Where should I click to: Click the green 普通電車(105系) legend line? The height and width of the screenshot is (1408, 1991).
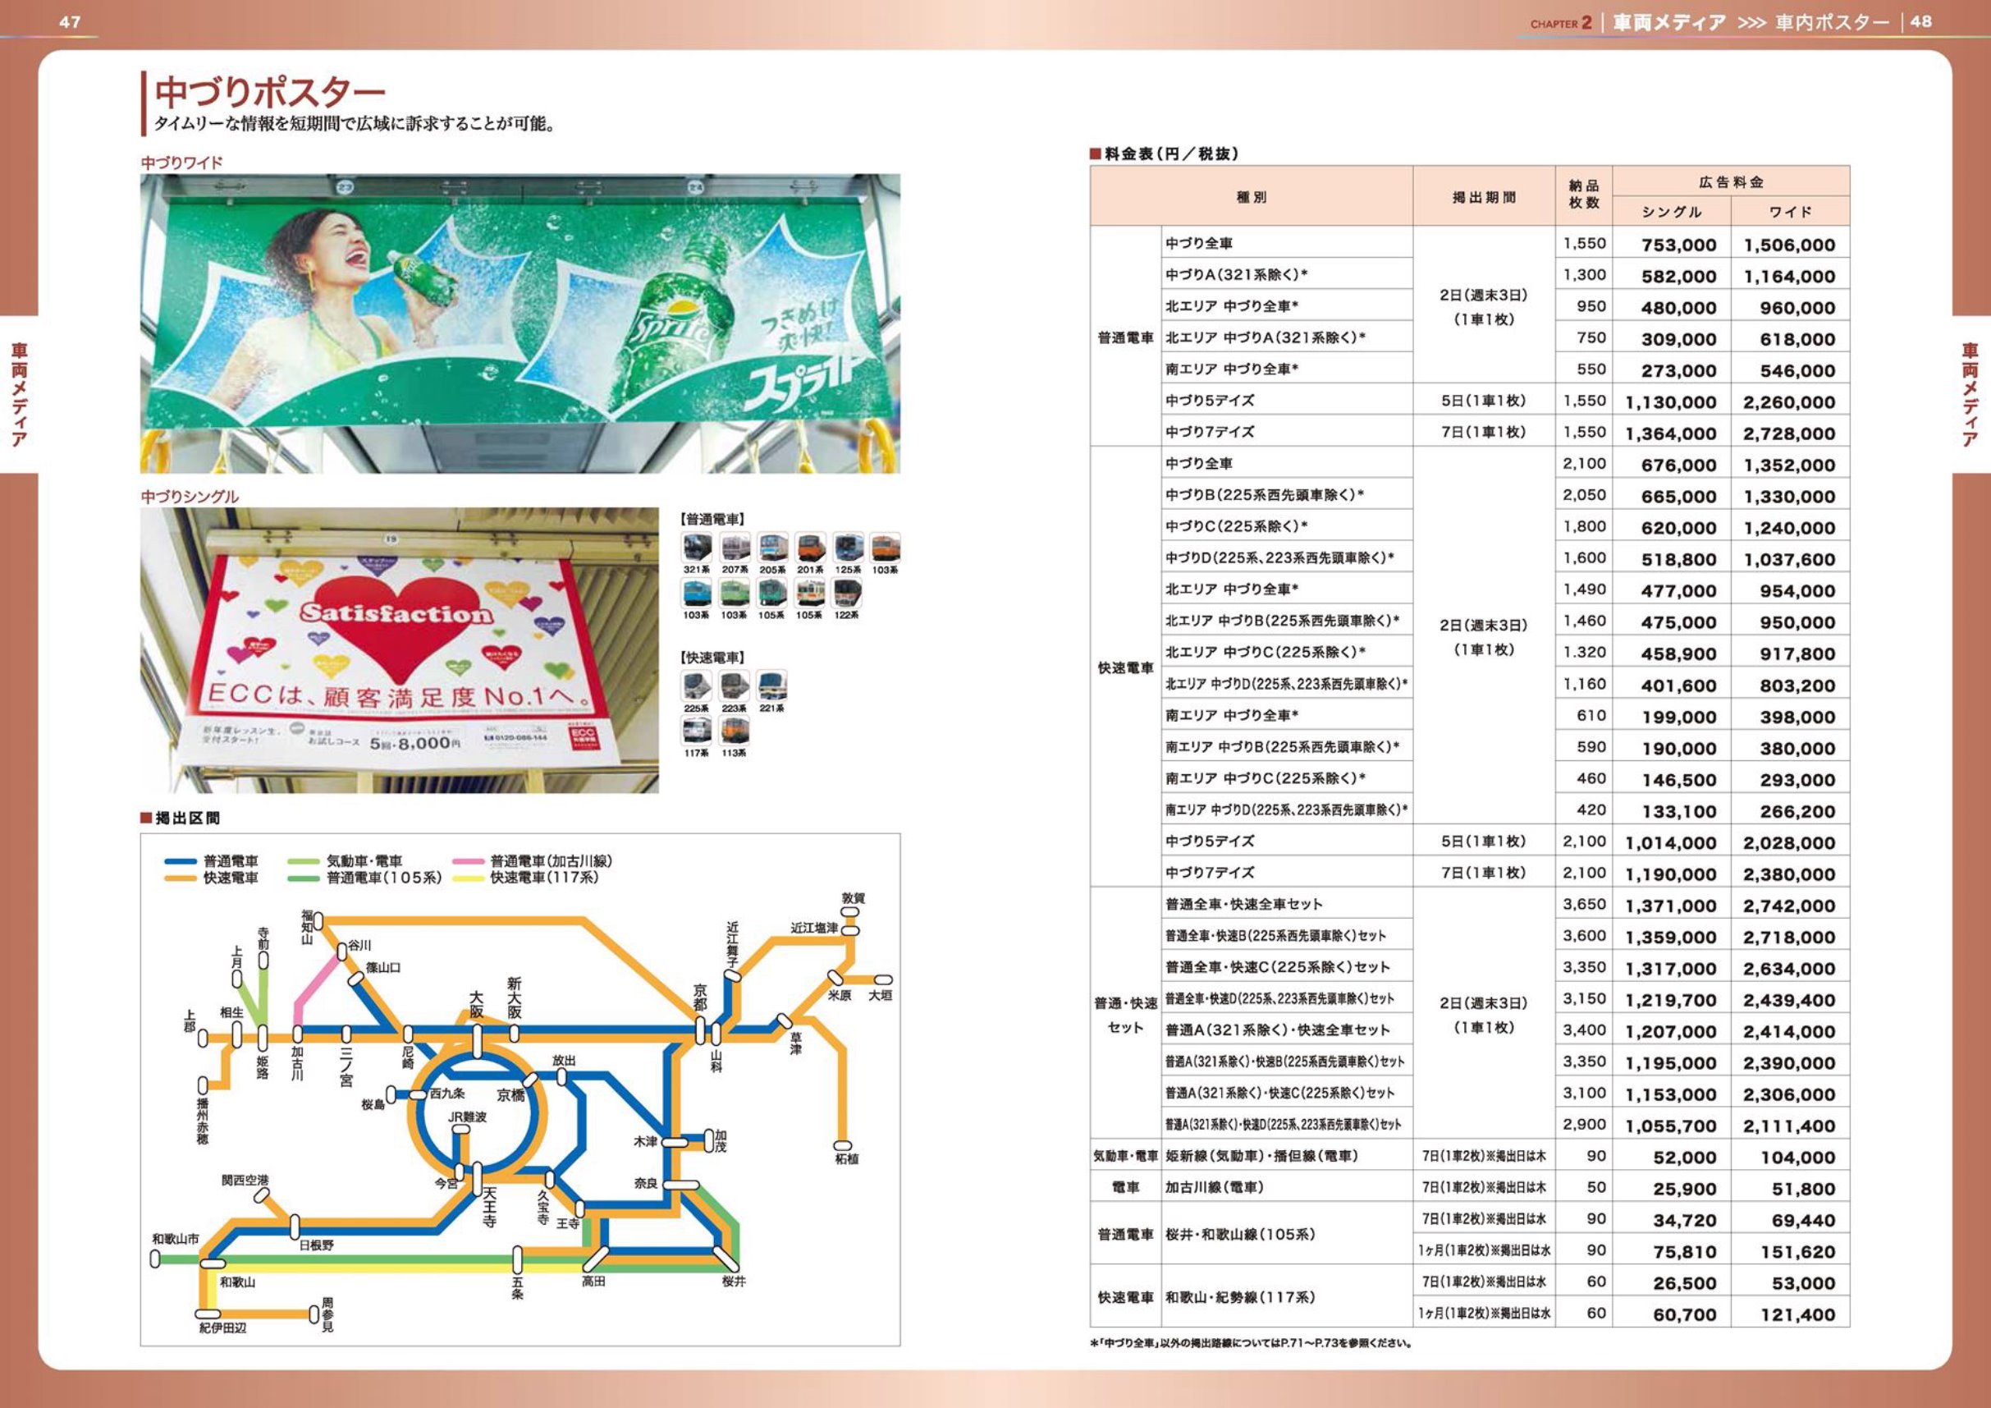point(304,878)
